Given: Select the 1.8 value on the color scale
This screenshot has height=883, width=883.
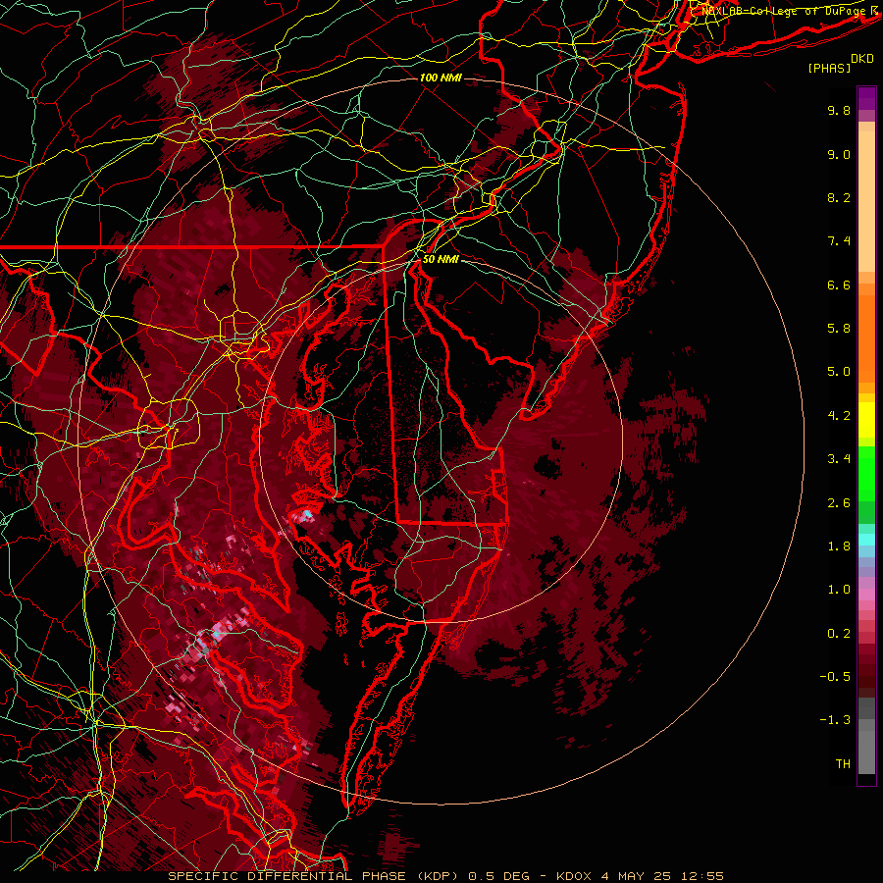Looking at the screenshot, I should click(x=839, y=546).
